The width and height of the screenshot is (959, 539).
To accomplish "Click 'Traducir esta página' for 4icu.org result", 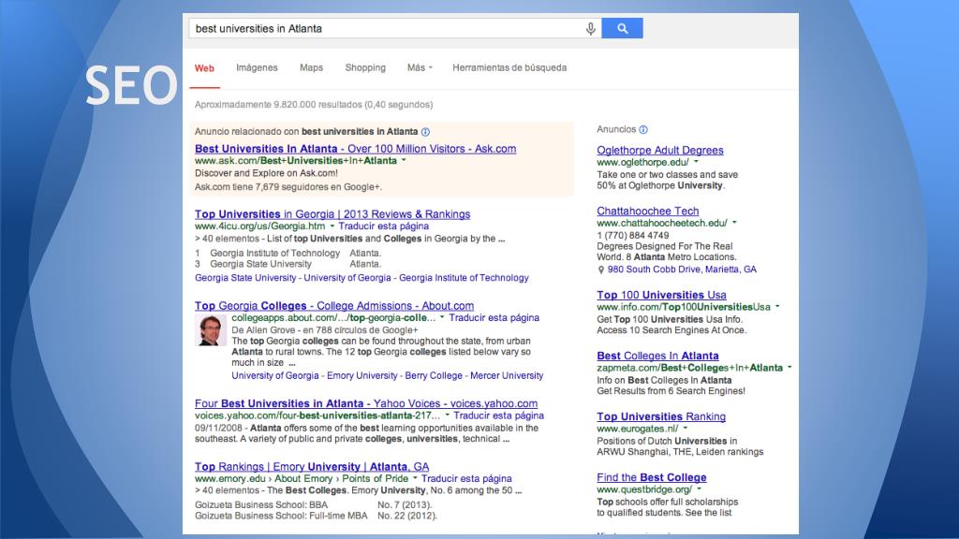I will click(383, 226).
